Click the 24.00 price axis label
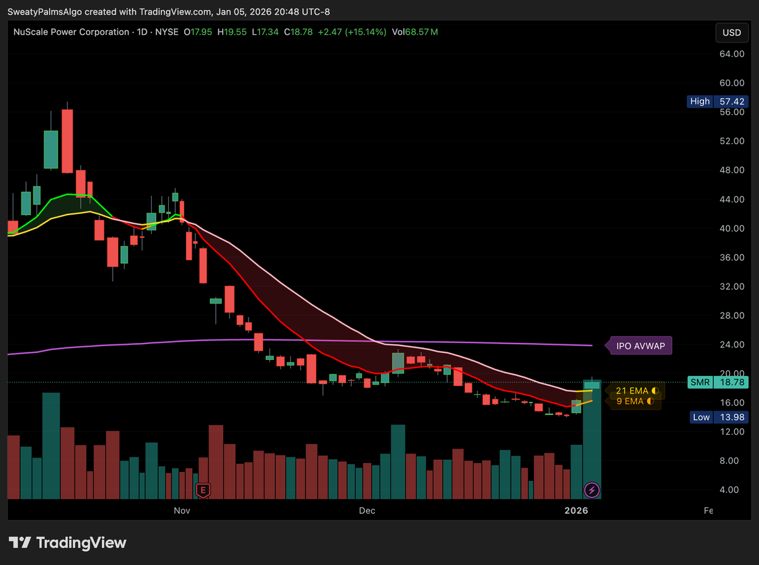This screenshot has width=759, height=565. click(x=731, y=345)
